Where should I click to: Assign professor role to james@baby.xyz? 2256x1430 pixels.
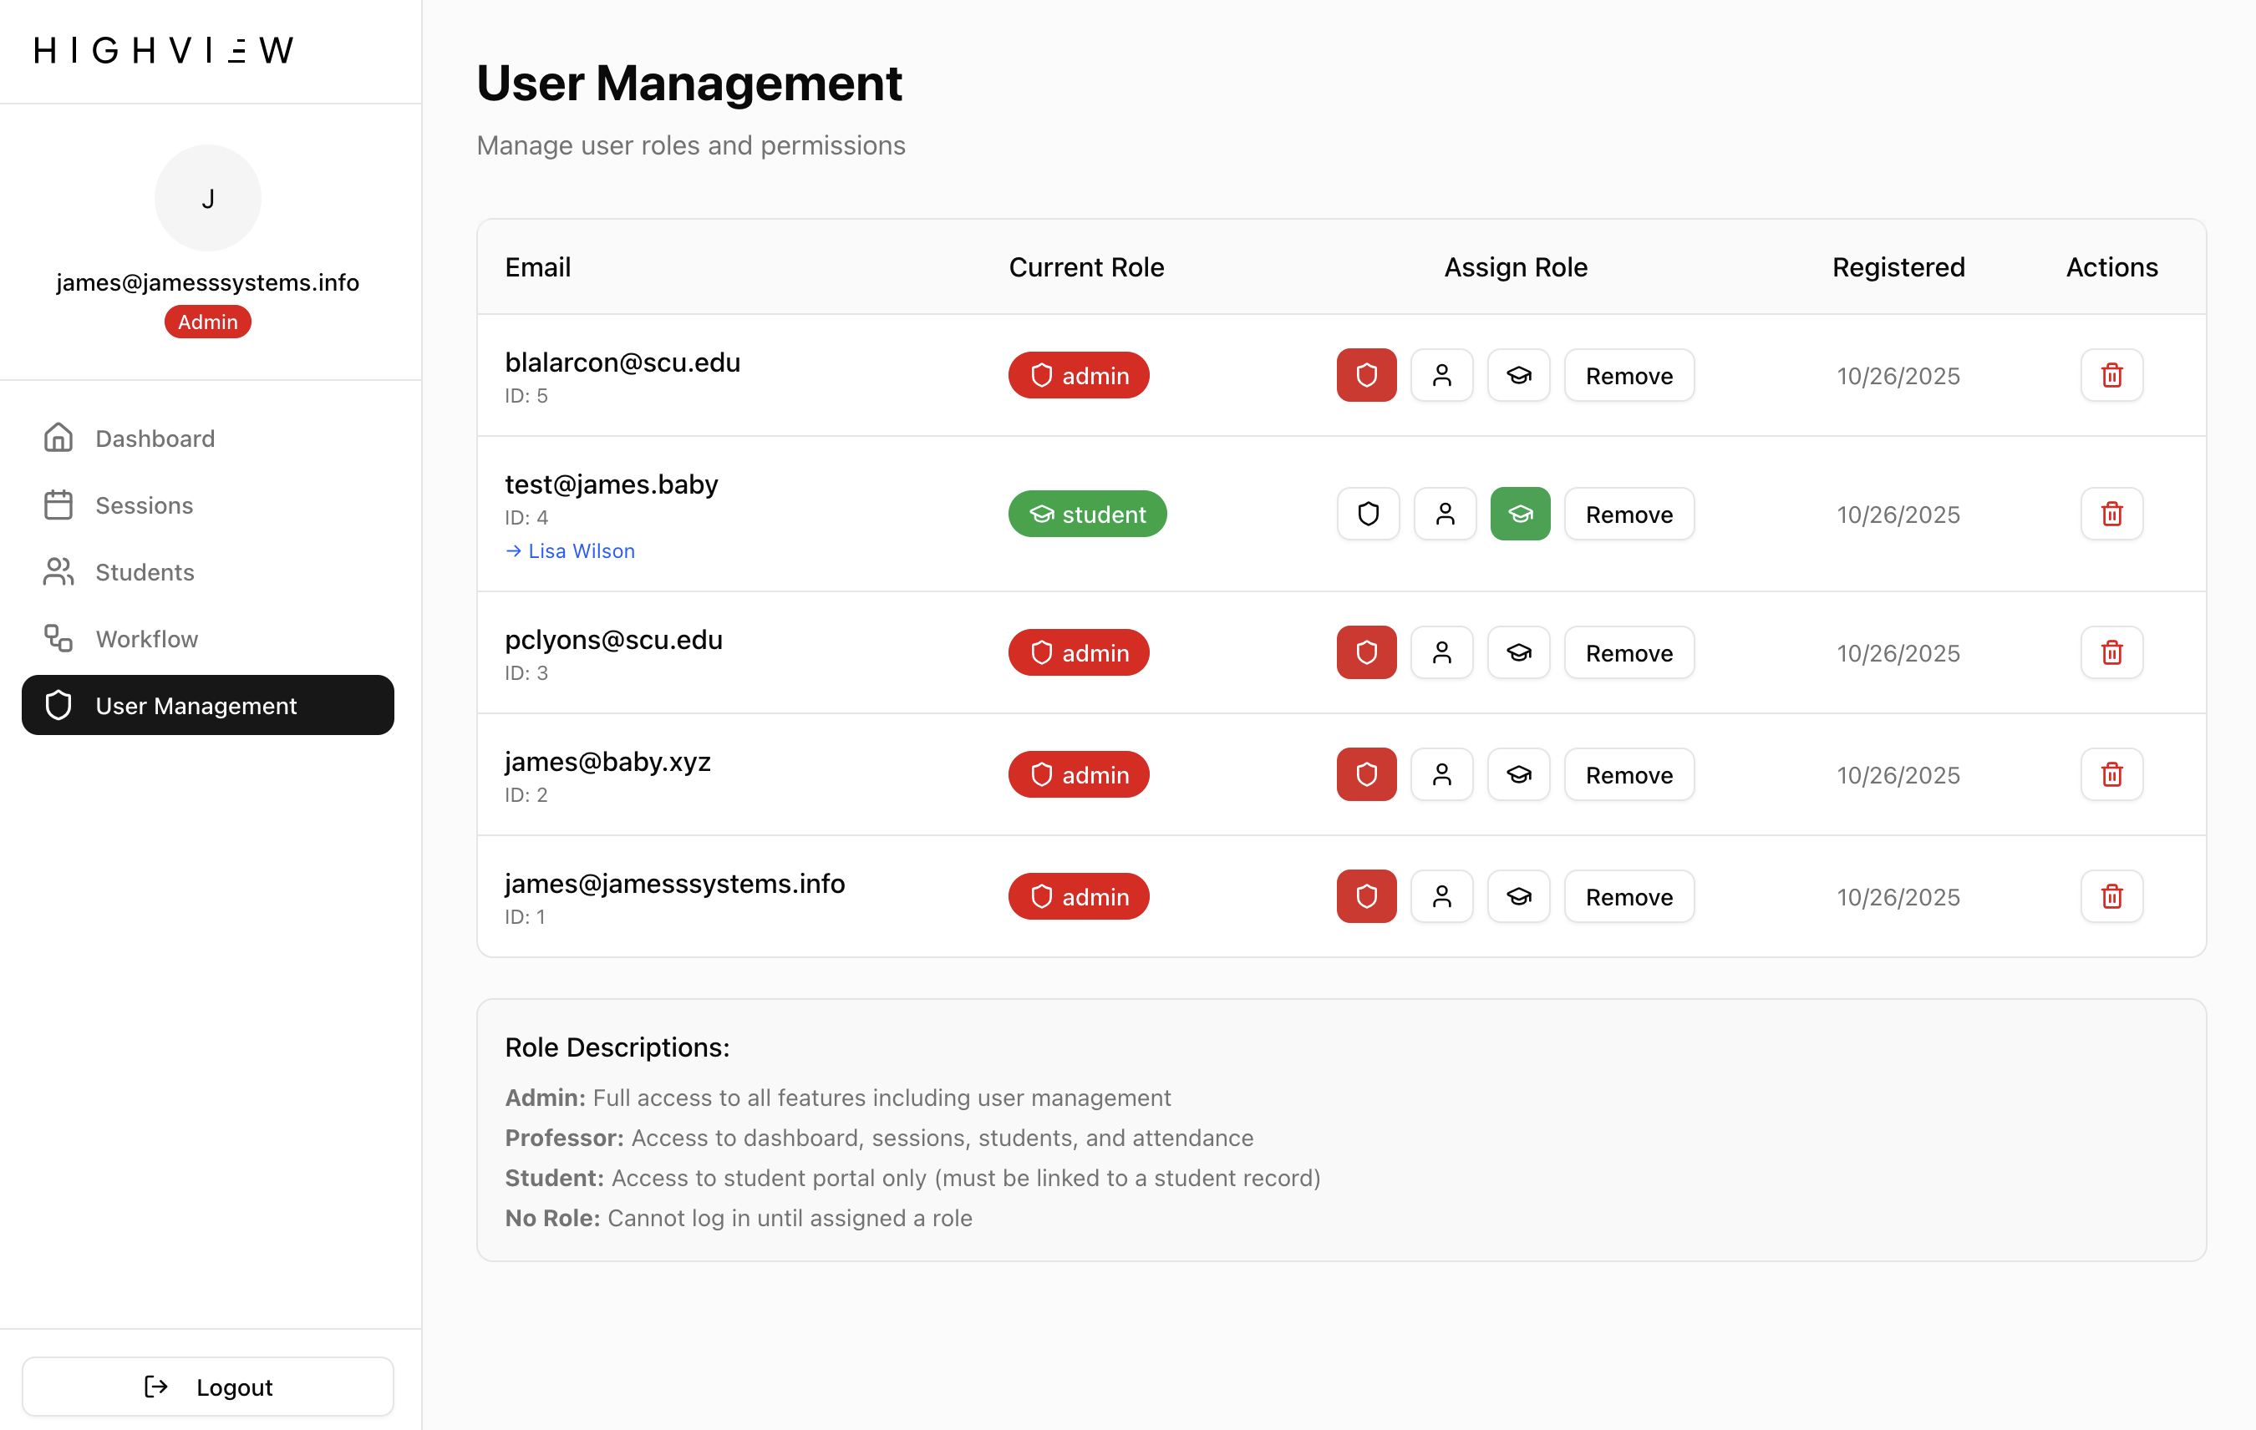1442,774
